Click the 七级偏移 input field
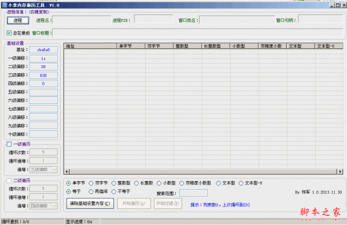This screenshot has width=347, height=225. click(43, 108)
